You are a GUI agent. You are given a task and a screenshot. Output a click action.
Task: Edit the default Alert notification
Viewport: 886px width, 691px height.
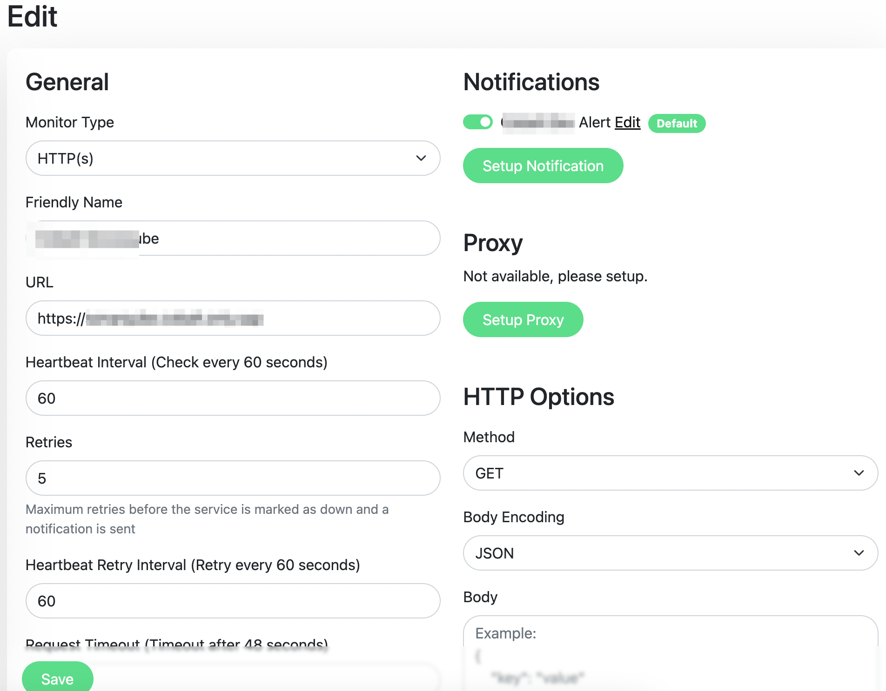click(x=627, y=122)
